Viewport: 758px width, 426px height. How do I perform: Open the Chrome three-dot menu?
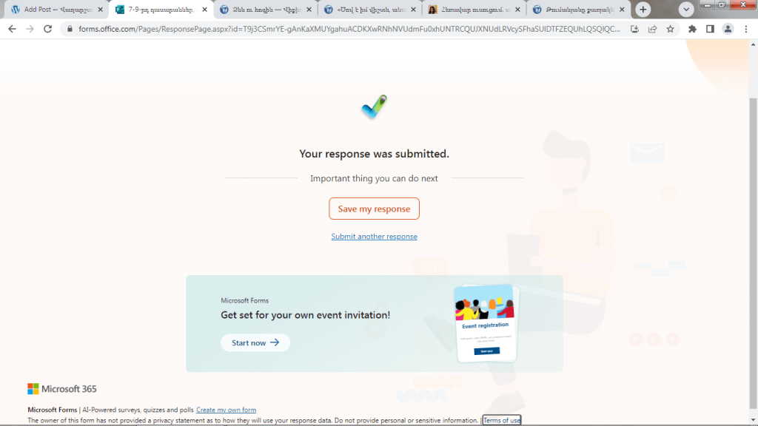(x=745, y=29)
